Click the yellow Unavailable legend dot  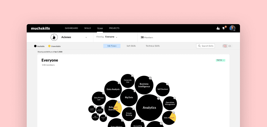click(x=49, y=46)
